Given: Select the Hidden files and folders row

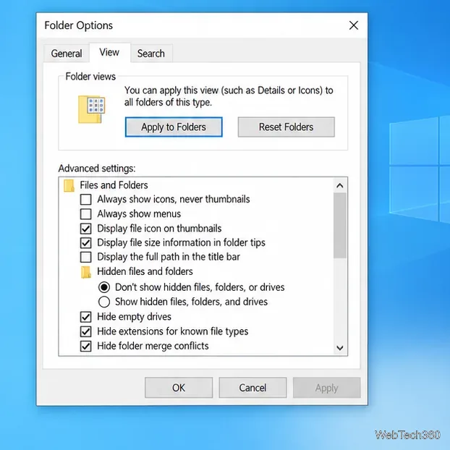Looking at the screenshot, I should tap(137, 272).
